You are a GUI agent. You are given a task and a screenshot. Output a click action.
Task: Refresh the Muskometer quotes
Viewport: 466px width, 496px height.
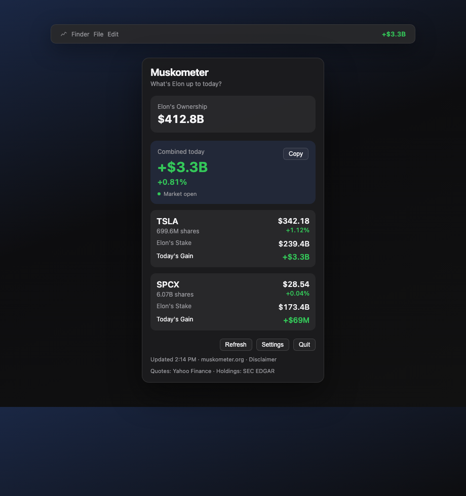[236, 345]
